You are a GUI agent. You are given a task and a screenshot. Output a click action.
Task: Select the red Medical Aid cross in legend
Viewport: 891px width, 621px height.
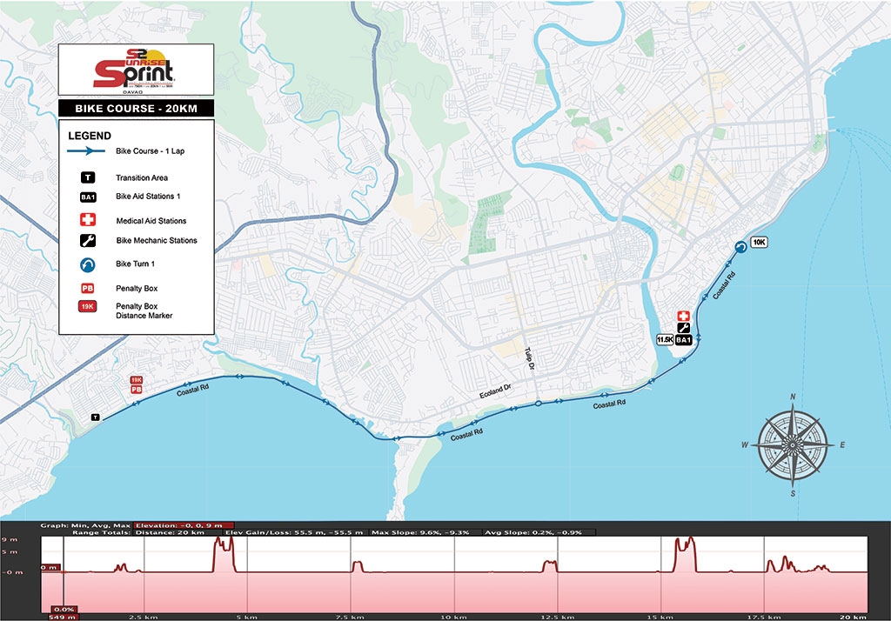click(x=88, y=220)
